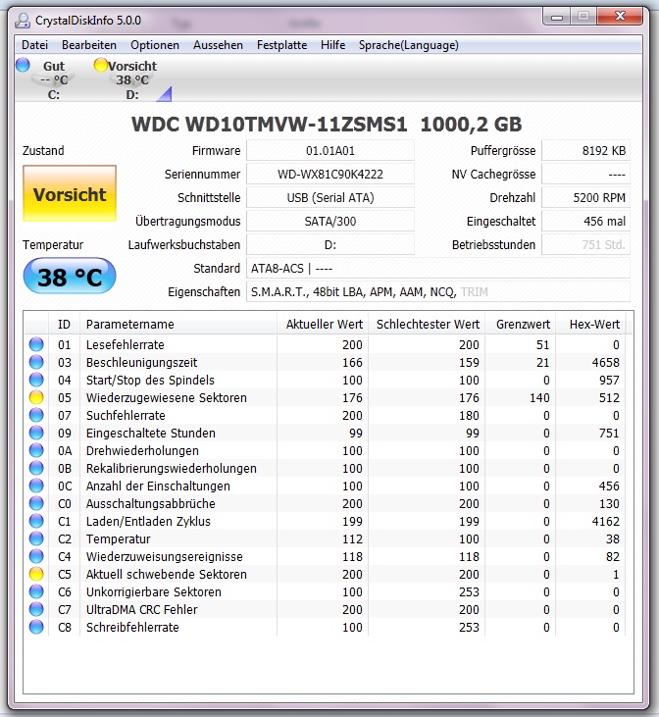Open the Optionen menu
This screenshot has width=659, height=717.
click(x=155, y=45)
